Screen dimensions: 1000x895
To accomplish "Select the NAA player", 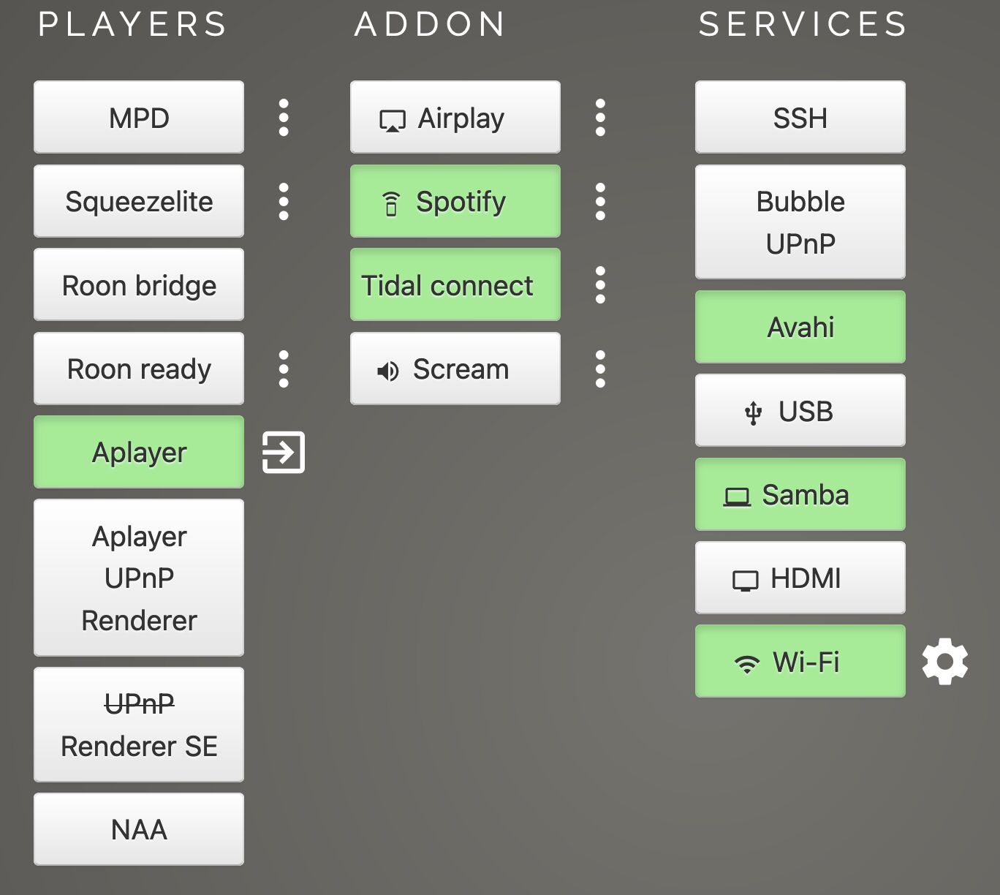I will pyautogui.click(x=139, y=829).
